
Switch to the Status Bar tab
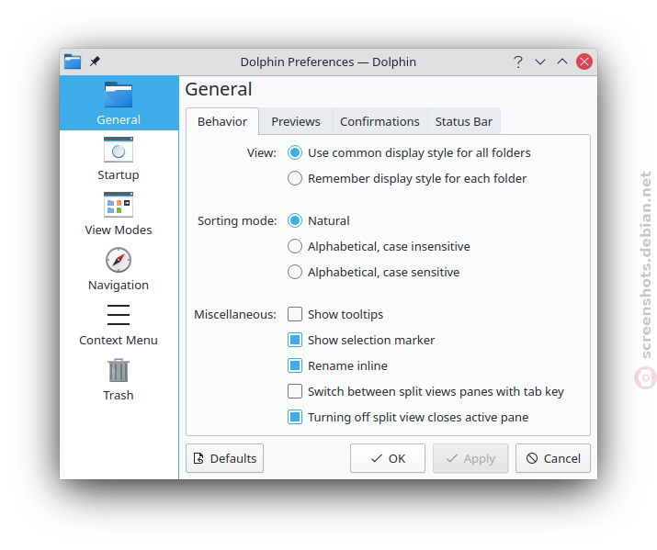point(464,121)
